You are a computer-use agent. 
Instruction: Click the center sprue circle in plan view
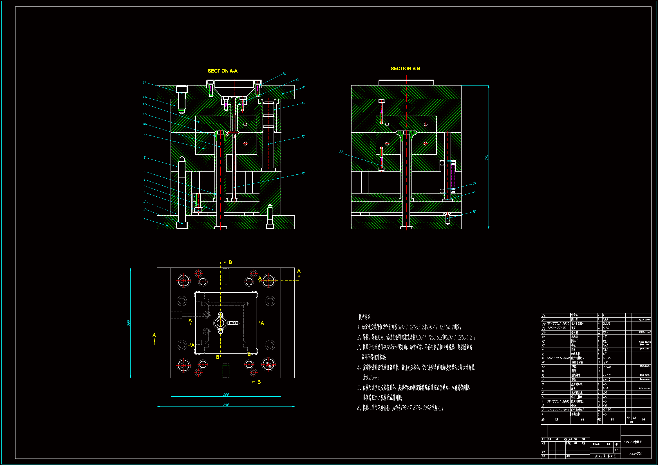click(x=220, y=323)
